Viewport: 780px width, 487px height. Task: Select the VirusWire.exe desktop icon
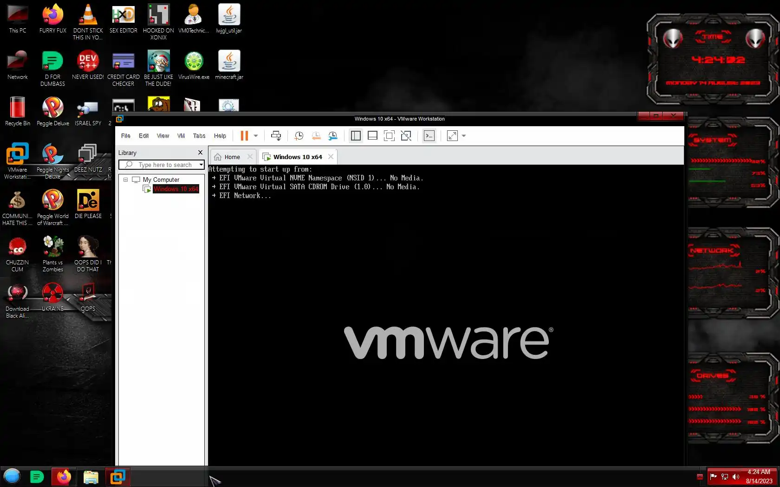(194, 65)
